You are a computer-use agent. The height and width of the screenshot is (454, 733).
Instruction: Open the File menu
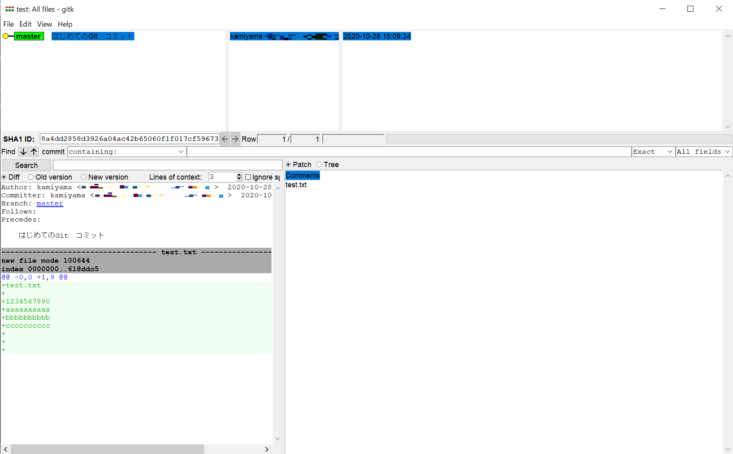(x=8, y=24)
